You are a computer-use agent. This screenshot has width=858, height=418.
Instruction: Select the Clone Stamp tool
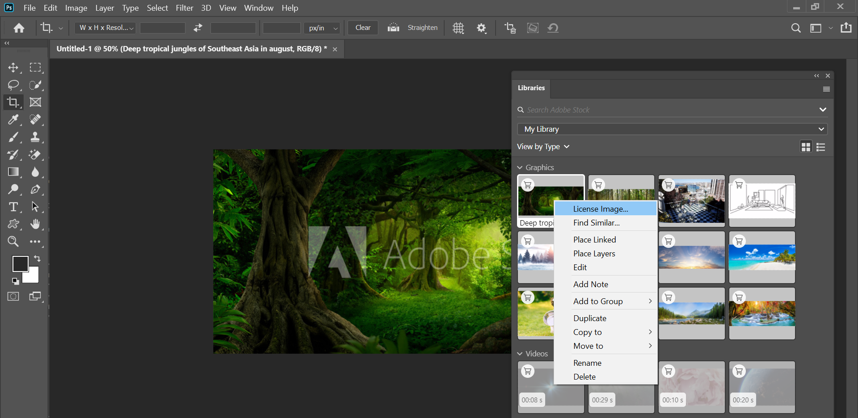click(35, 137)
